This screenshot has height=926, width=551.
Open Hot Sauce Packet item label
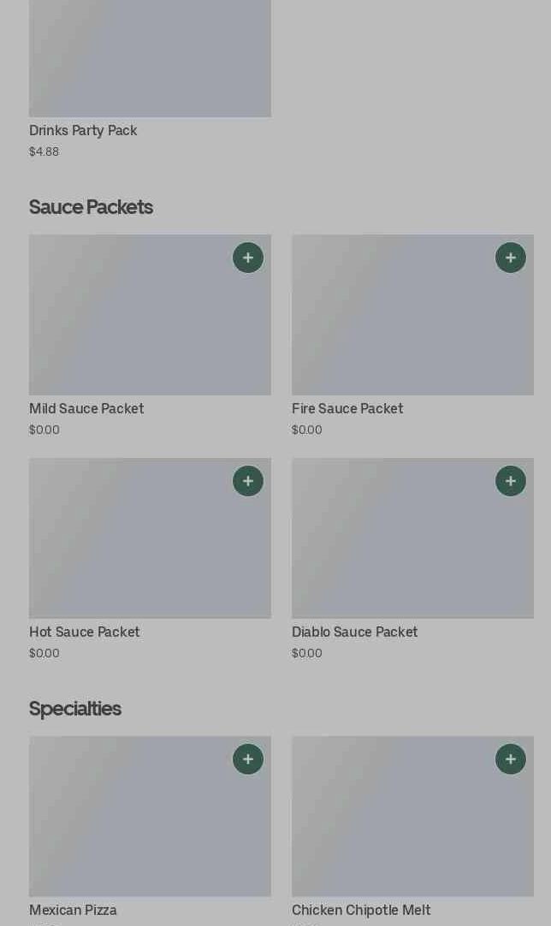(x=85, y=632)
